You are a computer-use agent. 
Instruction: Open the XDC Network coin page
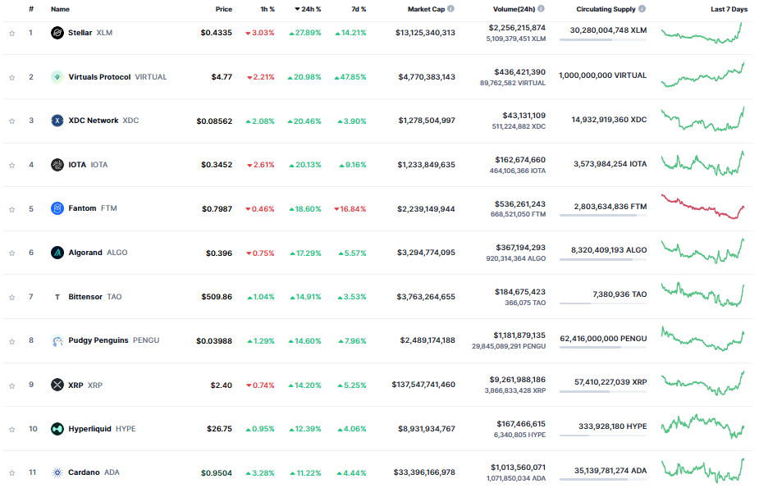click(103, 121)
